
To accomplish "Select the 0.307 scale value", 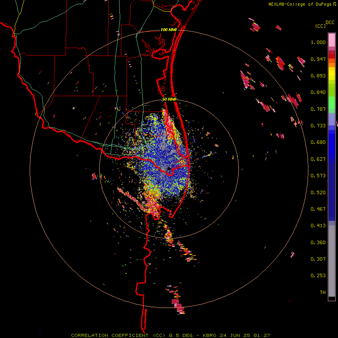I will pos(318,259).
